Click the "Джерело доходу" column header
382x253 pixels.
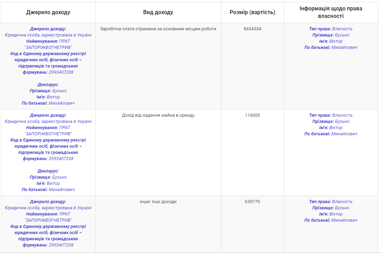[x=48, y=12]
